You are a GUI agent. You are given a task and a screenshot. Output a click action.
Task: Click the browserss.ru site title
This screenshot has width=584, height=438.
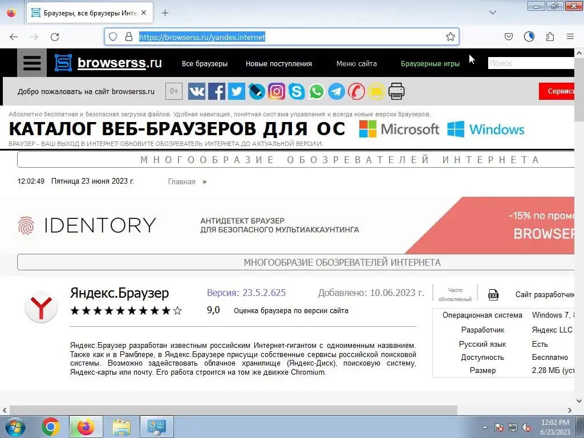click(120, 63)
